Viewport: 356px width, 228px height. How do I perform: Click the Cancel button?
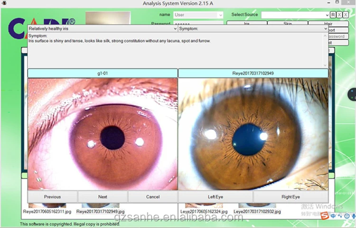click(153, 197)
